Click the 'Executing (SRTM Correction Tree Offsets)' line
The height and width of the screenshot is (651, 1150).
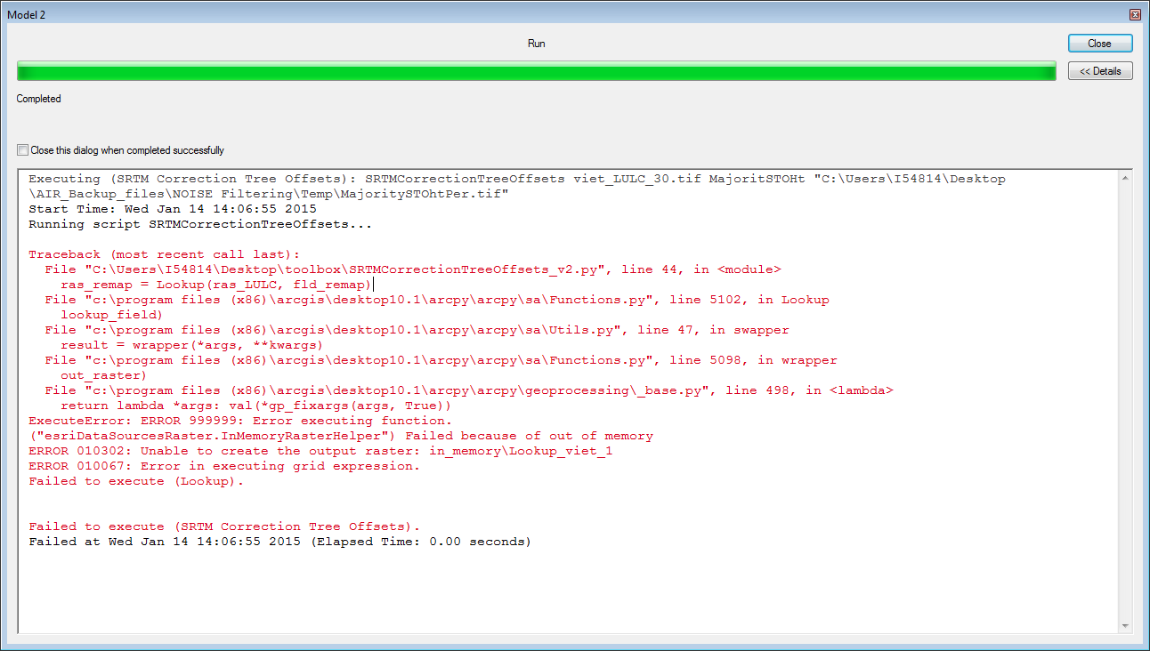click(x=517, y=186)
